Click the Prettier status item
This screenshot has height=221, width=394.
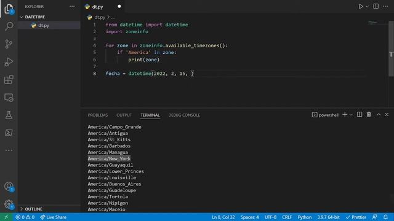356,217
